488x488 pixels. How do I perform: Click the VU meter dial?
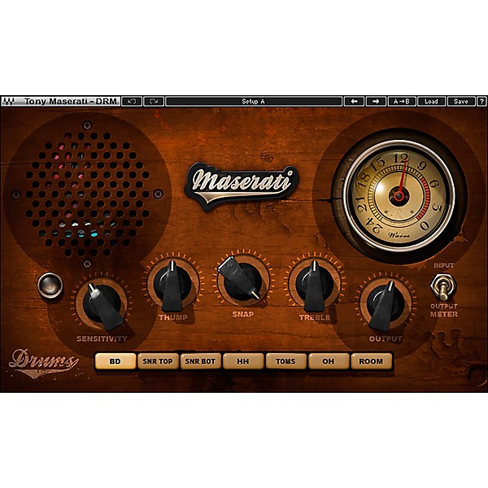pos(399,196)
